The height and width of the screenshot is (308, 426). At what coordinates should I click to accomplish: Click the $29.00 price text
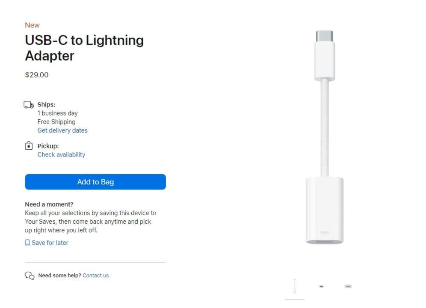[37, 75]
